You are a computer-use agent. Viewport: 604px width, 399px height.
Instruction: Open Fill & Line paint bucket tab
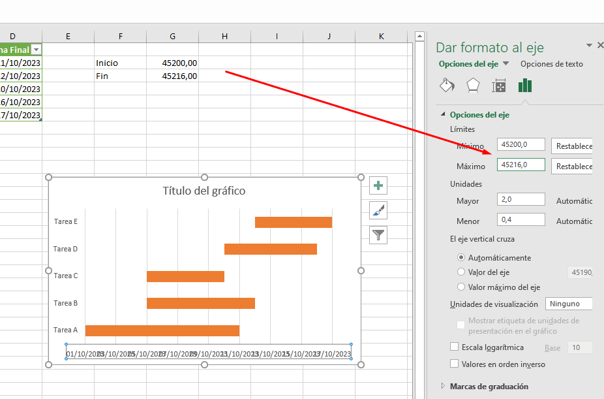point(447,86)
